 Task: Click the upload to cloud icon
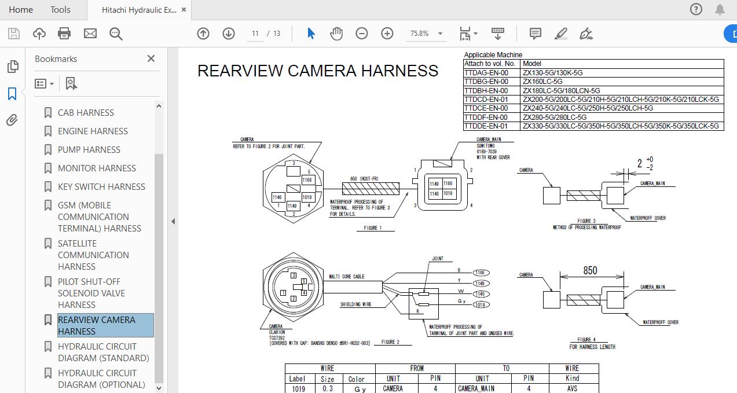coord(39,34)
